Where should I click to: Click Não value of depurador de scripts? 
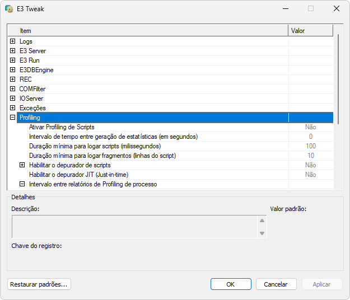(311, 165)
